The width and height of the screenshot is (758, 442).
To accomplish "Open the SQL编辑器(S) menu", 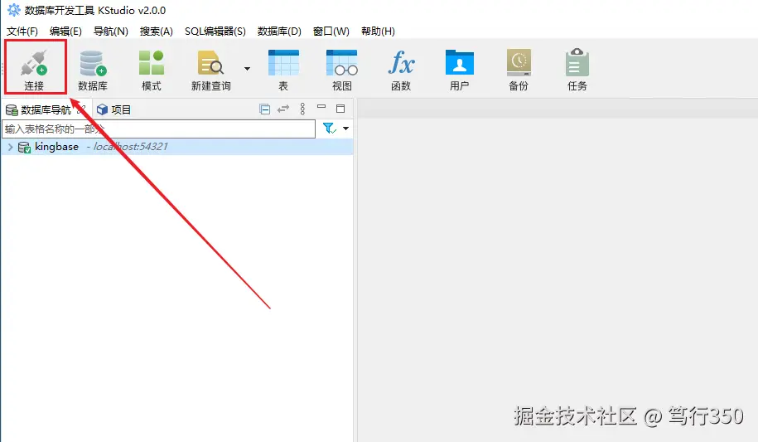I will (215, 32).
